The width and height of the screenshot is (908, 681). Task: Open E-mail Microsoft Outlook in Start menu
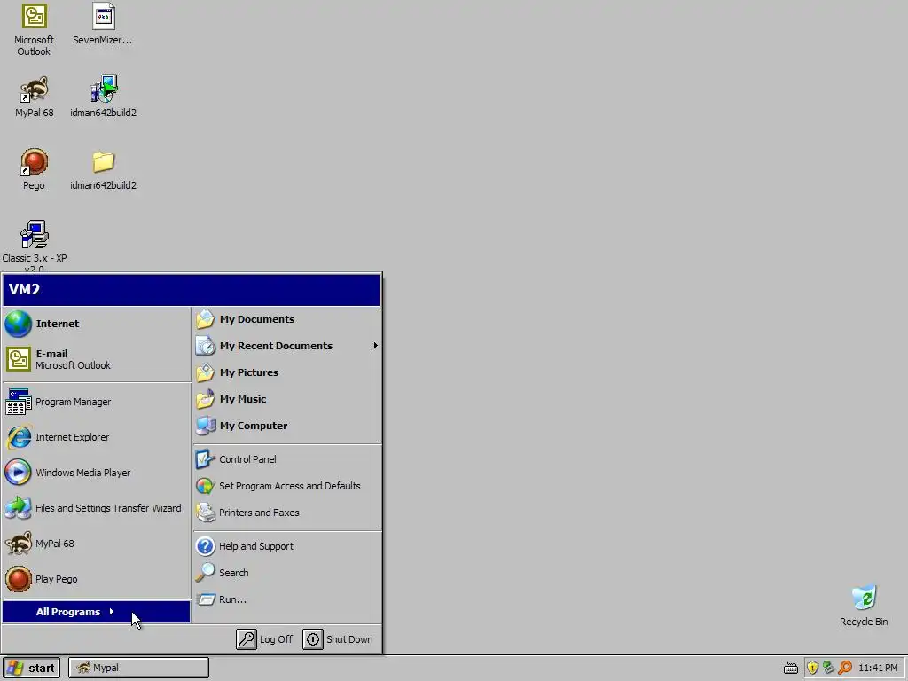pyautogui.click(x=97, y=359)
